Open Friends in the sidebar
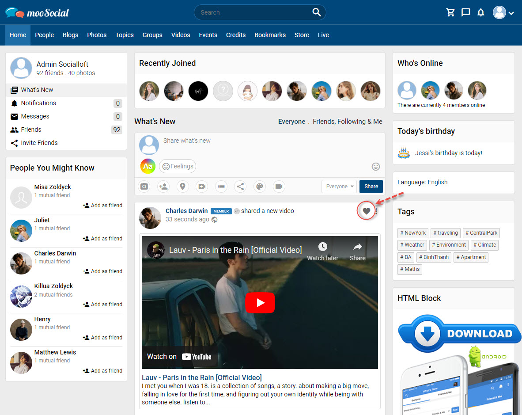The height and width of the screenshot is (415, 522). 66,130
